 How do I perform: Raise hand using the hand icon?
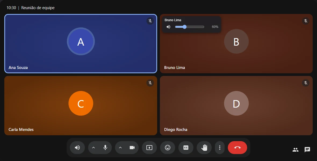[x=204, y=148]
